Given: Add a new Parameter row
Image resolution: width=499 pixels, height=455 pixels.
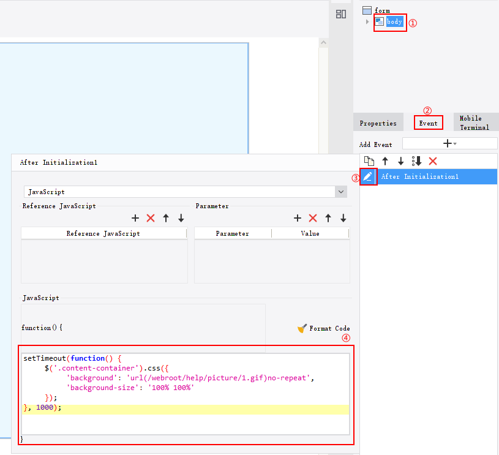Looking at the screenshot, I should 298,218.
